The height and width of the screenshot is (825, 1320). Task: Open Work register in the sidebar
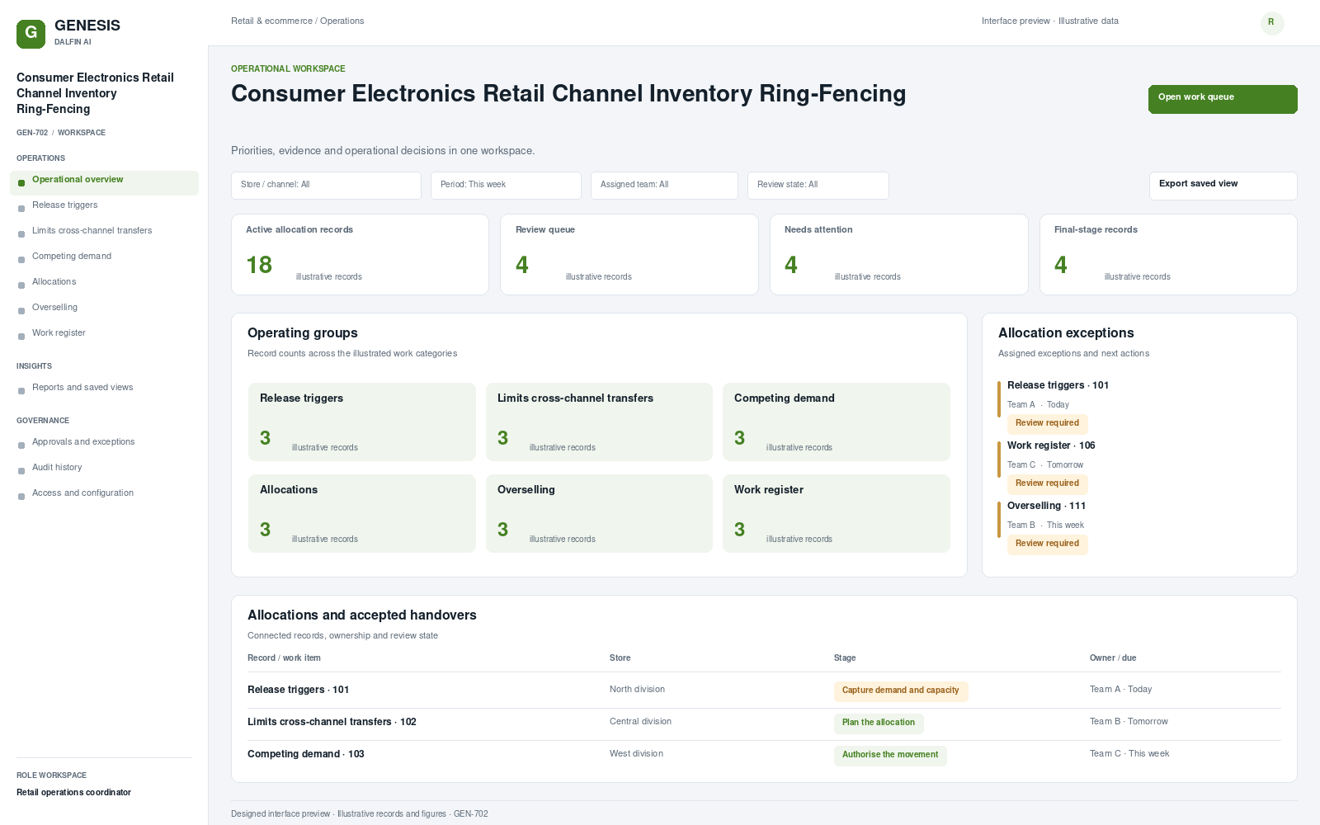(x=104, y=333)
